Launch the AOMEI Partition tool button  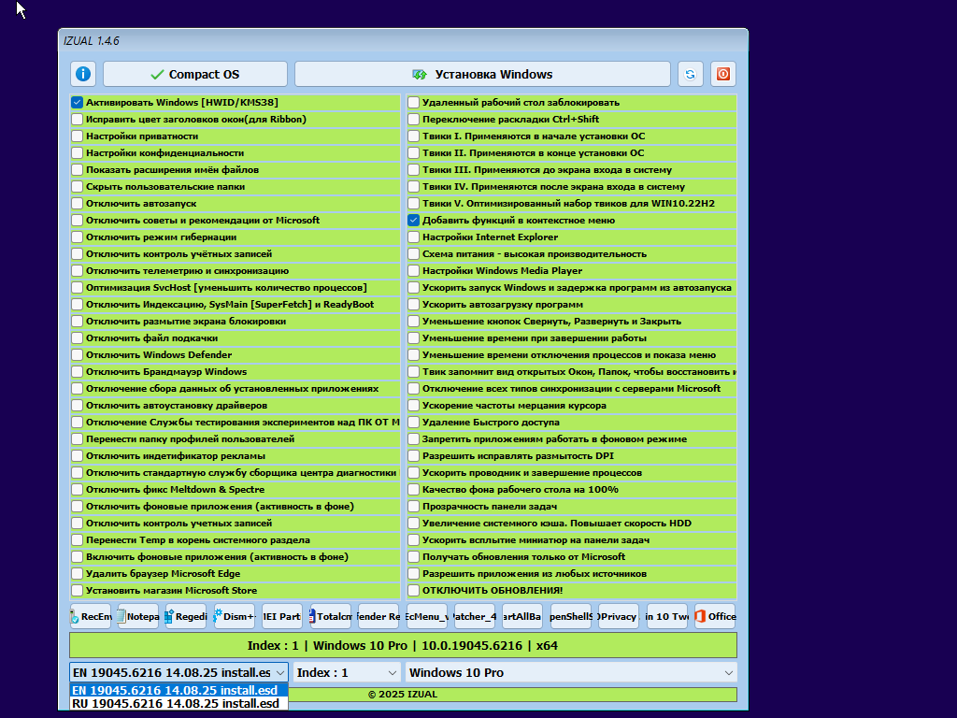pyautogui.click(x=282, y=617)
